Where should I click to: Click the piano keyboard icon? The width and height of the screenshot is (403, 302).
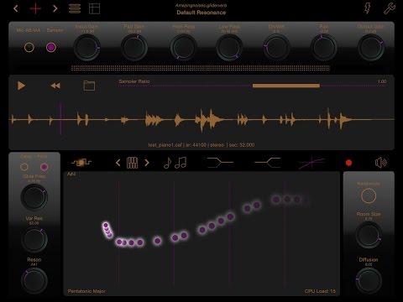(x=132, y=163)
